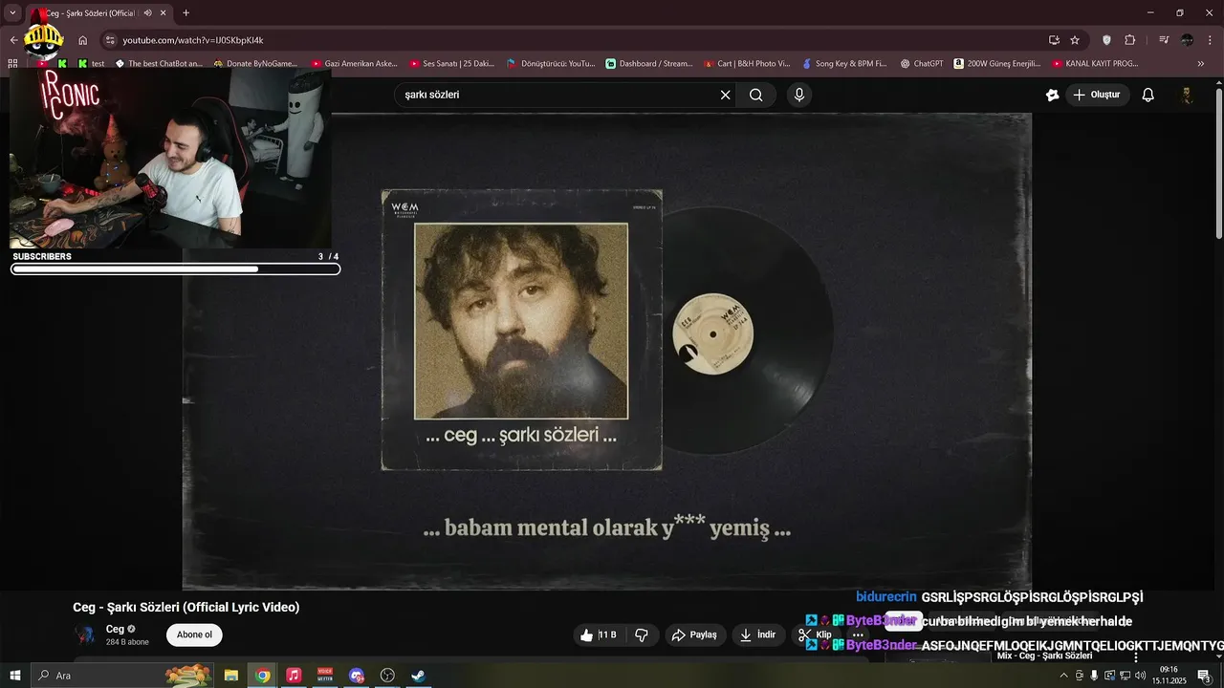
Task: Open the music app in taskbar
Action: (x=294, y=676)
